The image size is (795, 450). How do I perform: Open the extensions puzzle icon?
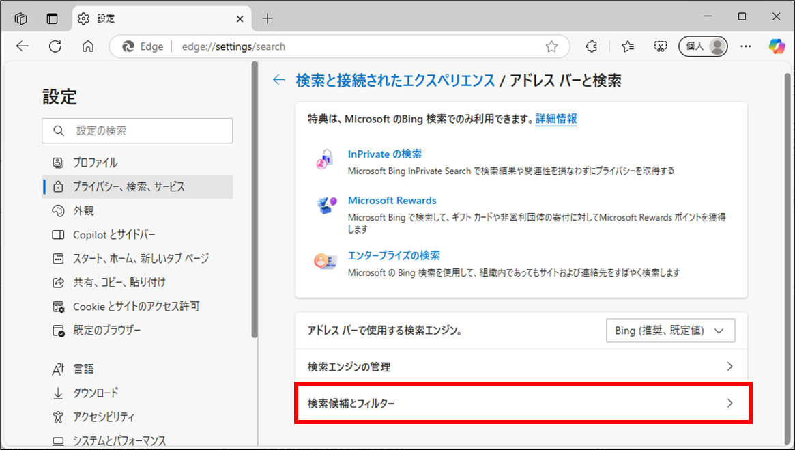(591, 46)
